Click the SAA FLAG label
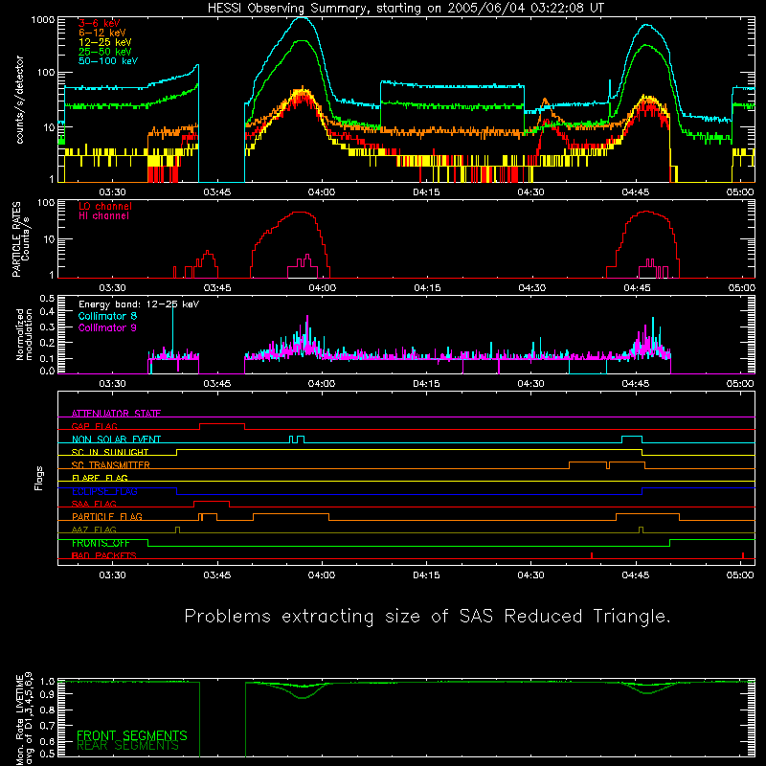Screen dimensions: 766x766 94,504
